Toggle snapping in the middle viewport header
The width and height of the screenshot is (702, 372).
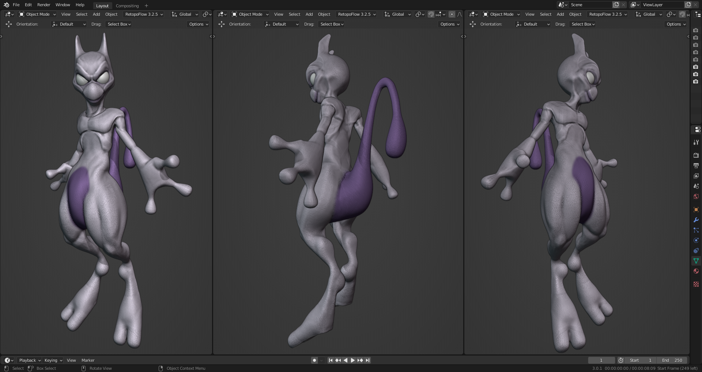pos(431,14)
